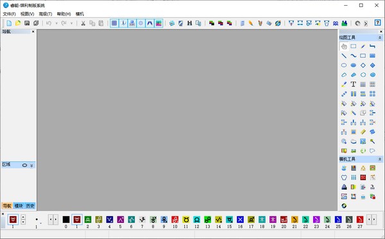Viewport: 385px width, 239px height.
Task: Select the Text tool in drawing tools
Action: [353, 85]
